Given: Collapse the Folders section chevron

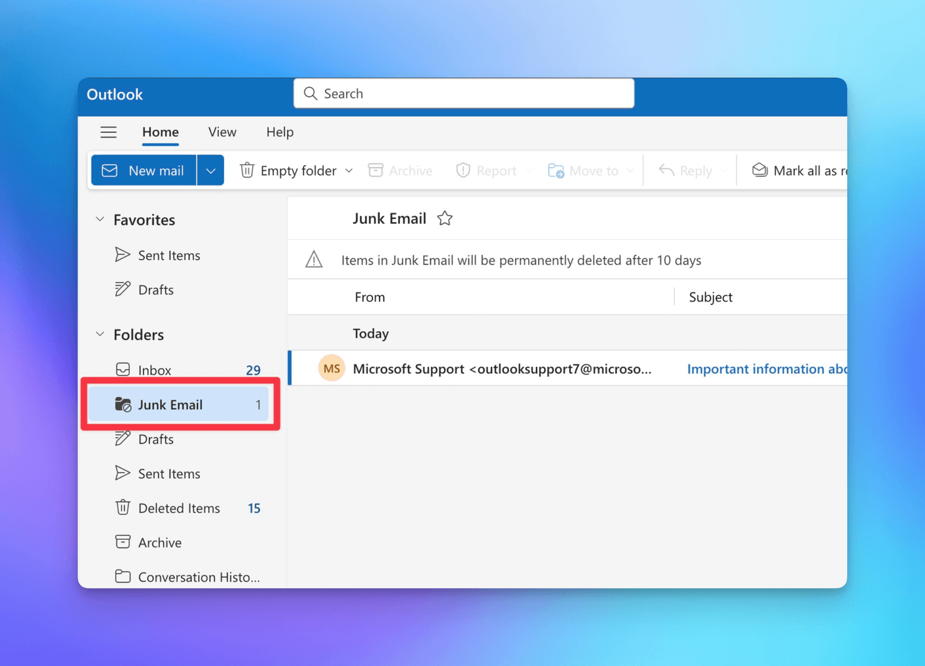Looking at the screenshot, I should pyautogui.click(x=100, y=335).
